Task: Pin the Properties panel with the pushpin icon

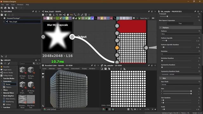Action: click(x=195, y=11)
